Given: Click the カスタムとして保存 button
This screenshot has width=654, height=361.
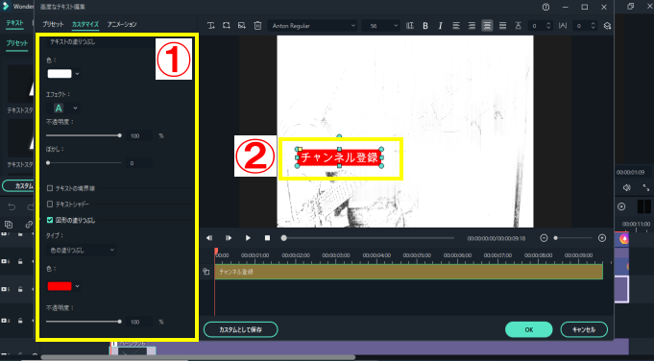Looking at the screenshot, I should (241, 329).
